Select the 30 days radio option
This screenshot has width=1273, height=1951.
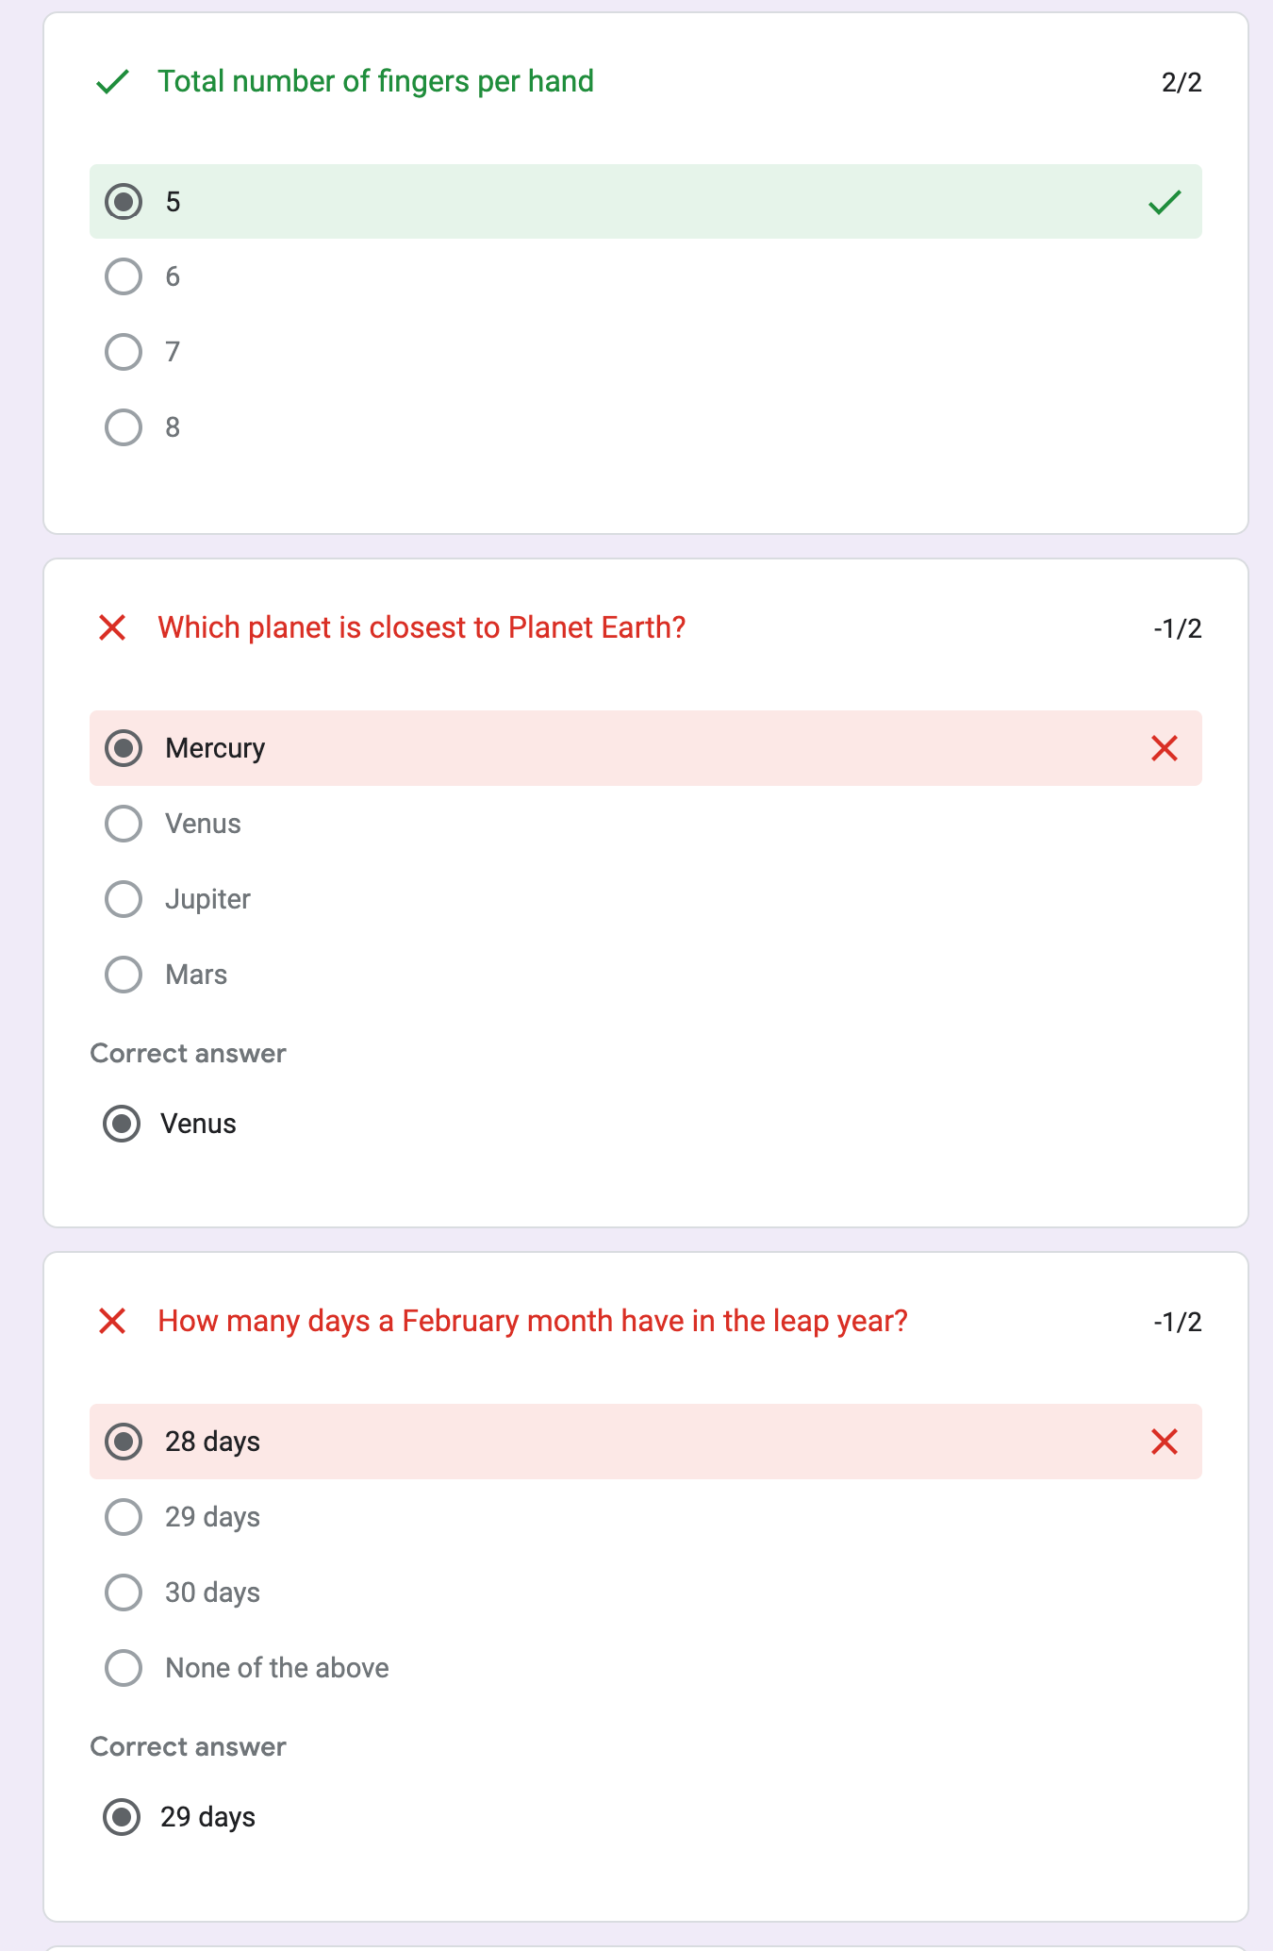pos(124,1592)
